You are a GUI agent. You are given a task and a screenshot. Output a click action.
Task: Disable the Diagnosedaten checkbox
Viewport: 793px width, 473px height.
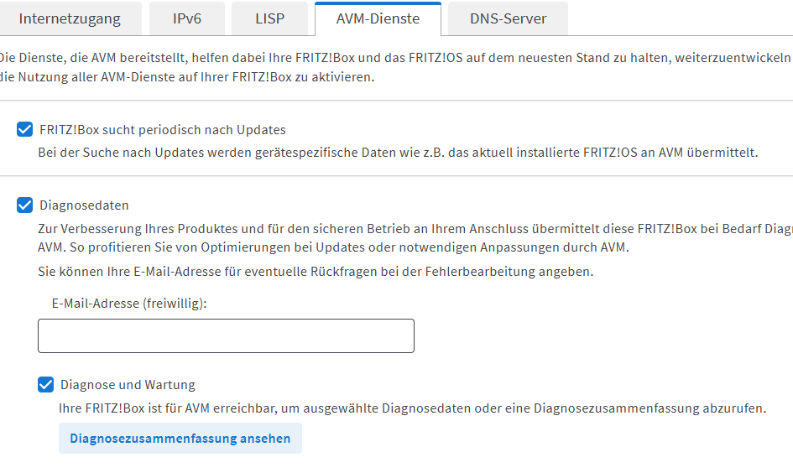coord(25,205)
